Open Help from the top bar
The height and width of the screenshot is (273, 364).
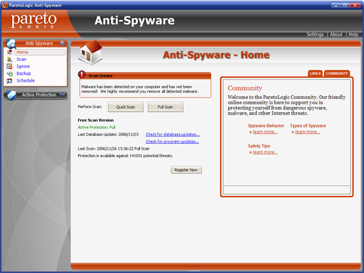tap(353, 35)
